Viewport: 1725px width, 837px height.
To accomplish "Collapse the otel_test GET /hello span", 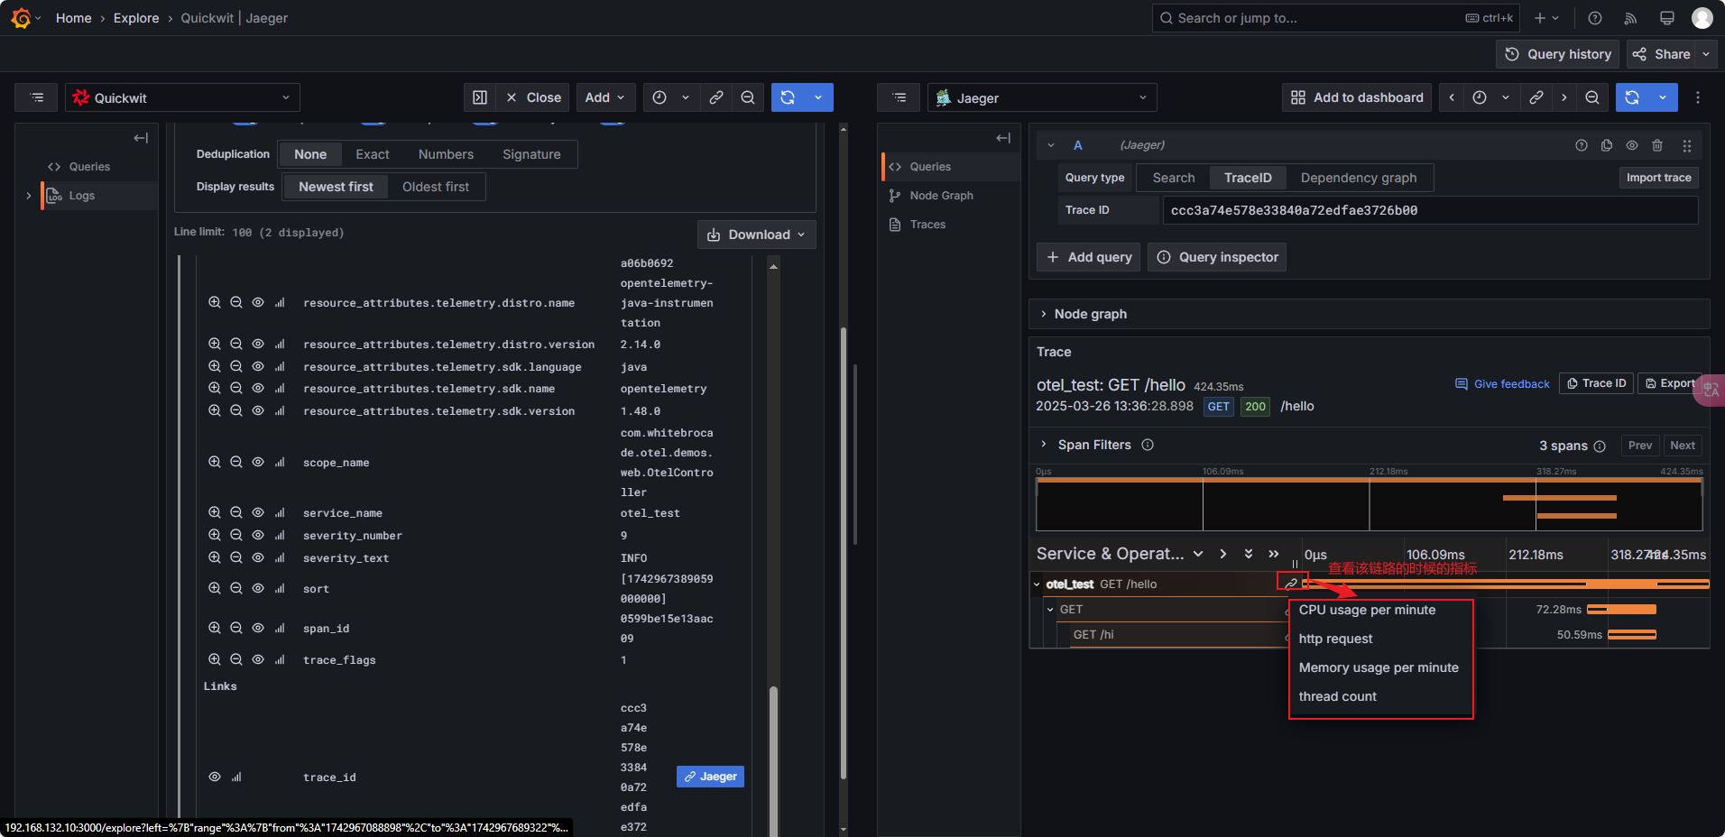I will [1038, 584].
